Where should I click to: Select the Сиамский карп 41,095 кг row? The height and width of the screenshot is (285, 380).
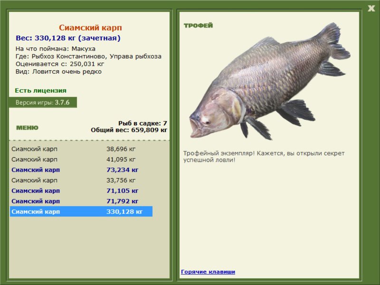point(81,160)
